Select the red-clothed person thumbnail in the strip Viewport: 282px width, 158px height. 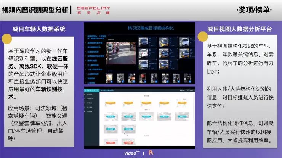(x=143, y=78)
